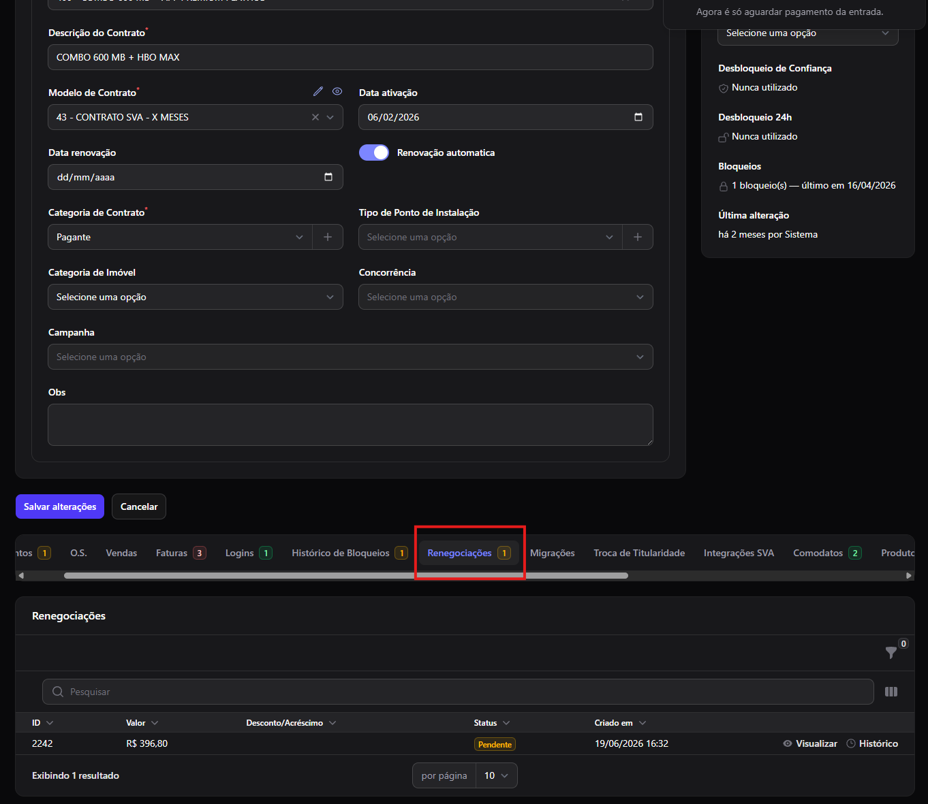Open the Renegociações filter funnel icon
The width and height of the screenshot is (928, 804).
(x=891, y=652)
